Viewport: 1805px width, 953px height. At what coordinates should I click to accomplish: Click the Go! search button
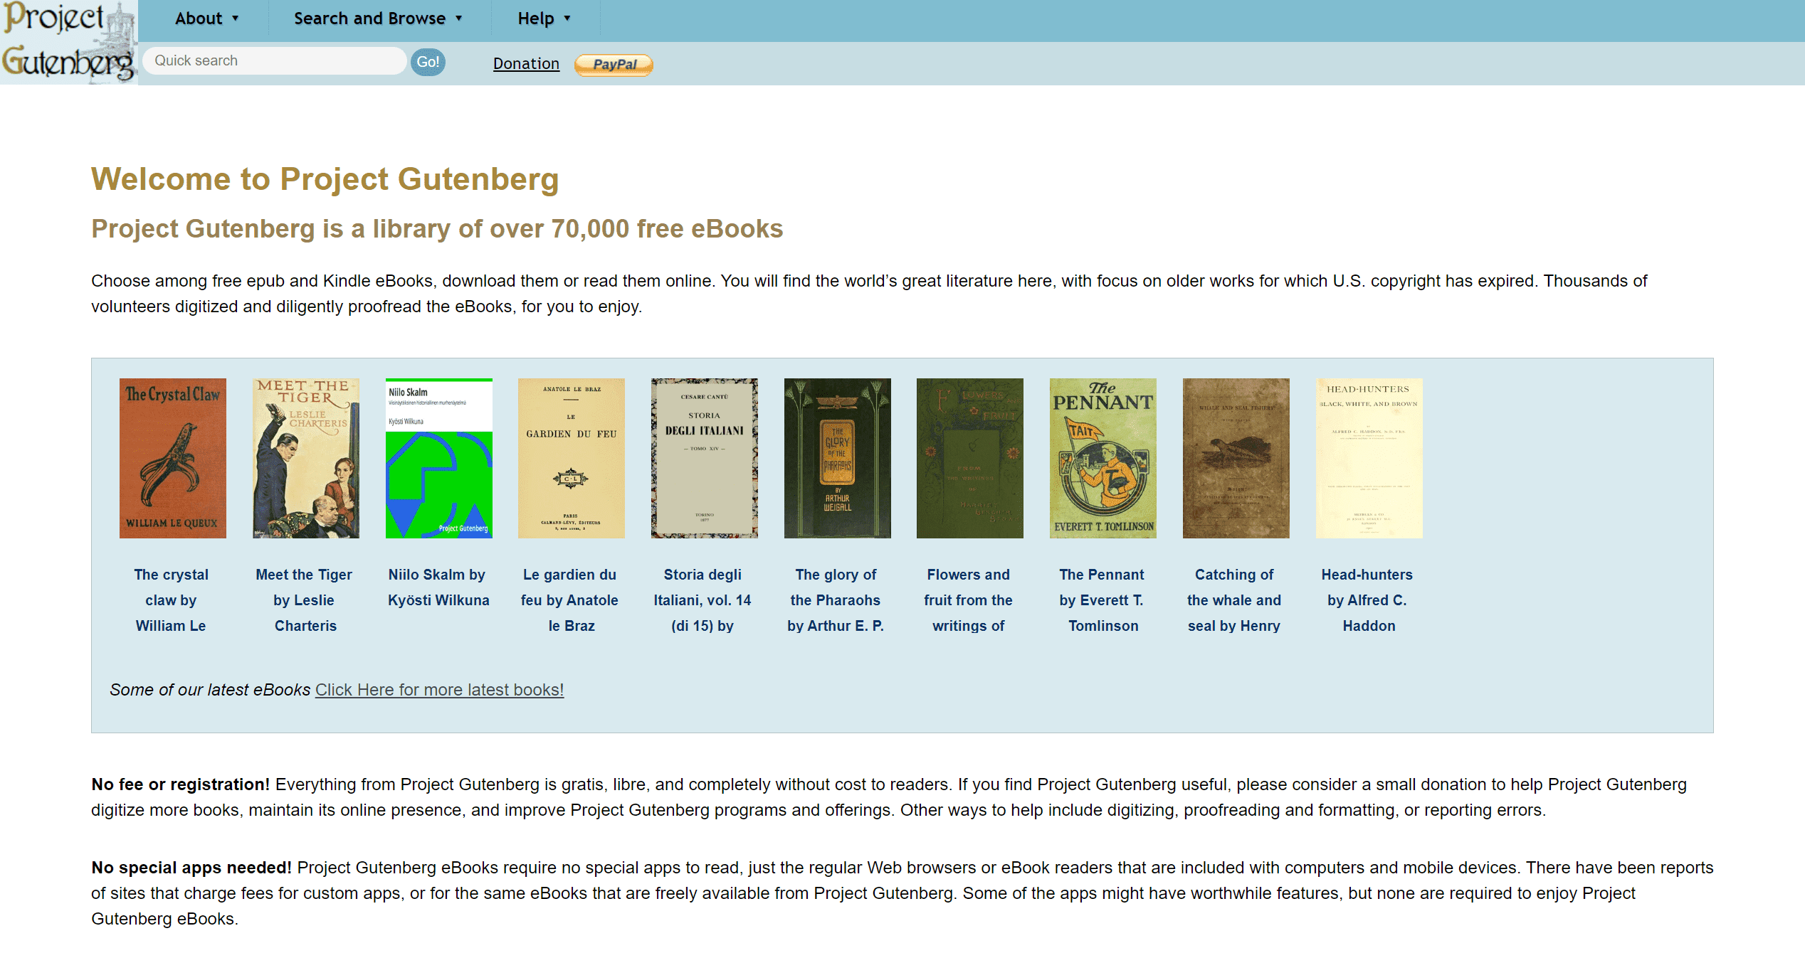click(x=428, y=62)
